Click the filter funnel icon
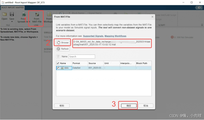The height and width of the screenshot is (120, 204). pos(58,57)
